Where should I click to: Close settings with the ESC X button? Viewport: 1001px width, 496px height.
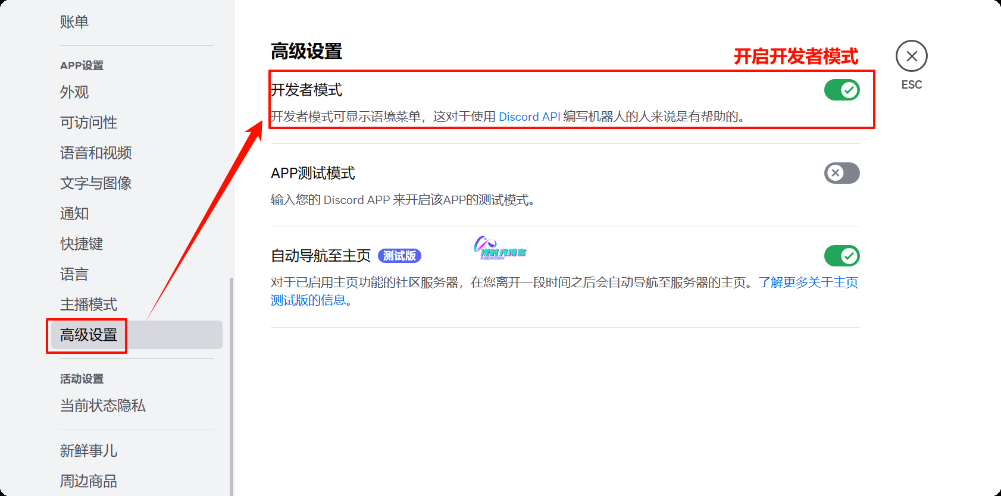pyautogui.click(x=911, y=56)
